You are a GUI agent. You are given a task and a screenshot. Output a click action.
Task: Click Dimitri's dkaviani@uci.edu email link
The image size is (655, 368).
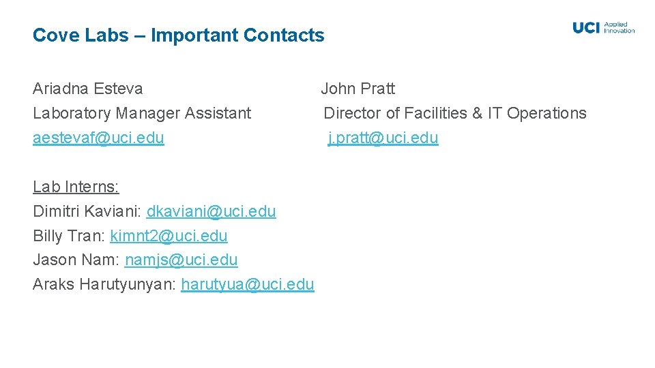pyautogui.click(x=211, y=211)
